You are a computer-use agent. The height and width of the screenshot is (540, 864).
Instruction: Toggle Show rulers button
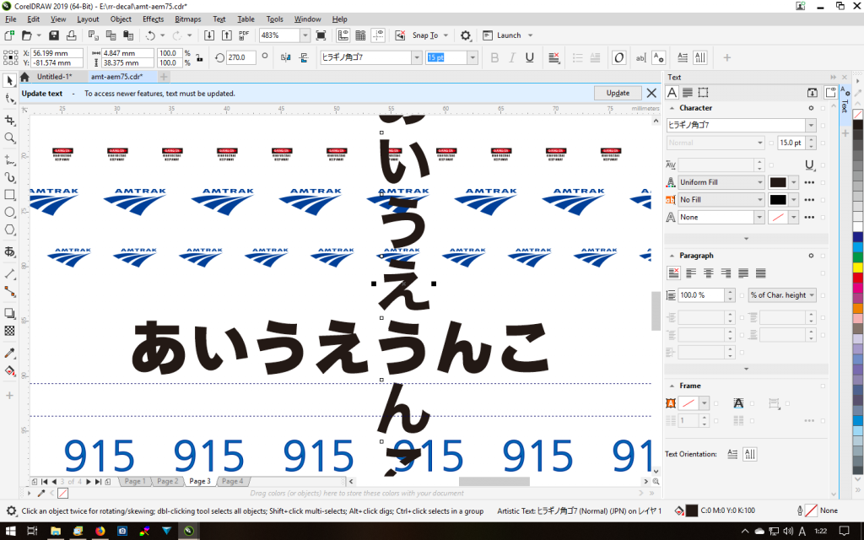coord(343,35)
